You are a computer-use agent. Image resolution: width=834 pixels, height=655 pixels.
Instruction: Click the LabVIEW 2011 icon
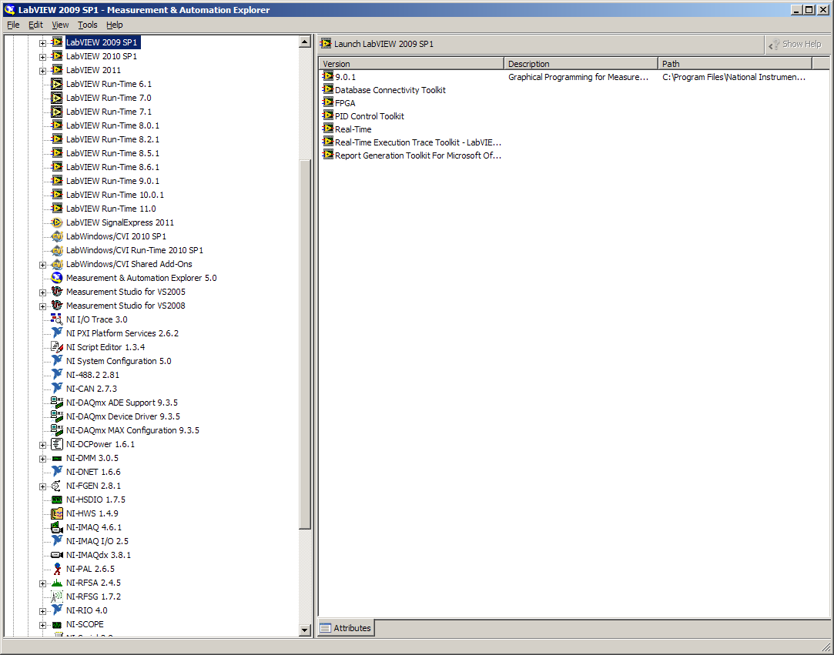coord(57,69)
